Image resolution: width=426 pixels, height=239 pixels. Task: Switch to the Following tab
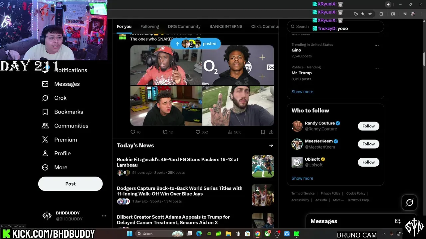(x=150, y=27)
